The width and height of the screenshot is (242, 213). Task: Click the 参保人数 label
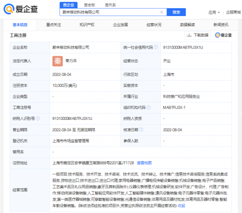tap(131, 141)
